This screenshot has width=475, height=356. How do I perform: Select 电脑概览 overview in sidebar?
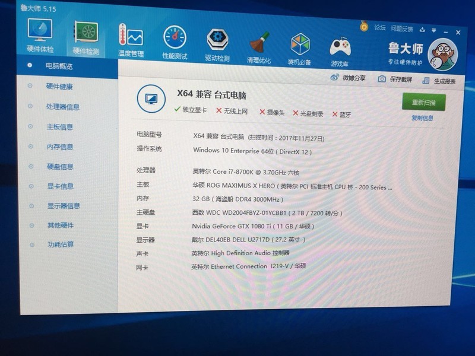67,66
